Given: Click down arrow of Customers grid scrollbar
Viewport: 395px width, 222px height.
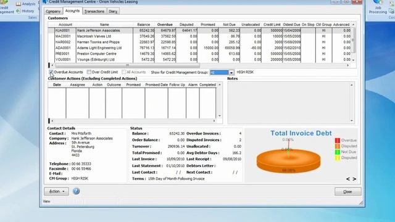Looking at the screenshot, I should click(x=353, y=60).
